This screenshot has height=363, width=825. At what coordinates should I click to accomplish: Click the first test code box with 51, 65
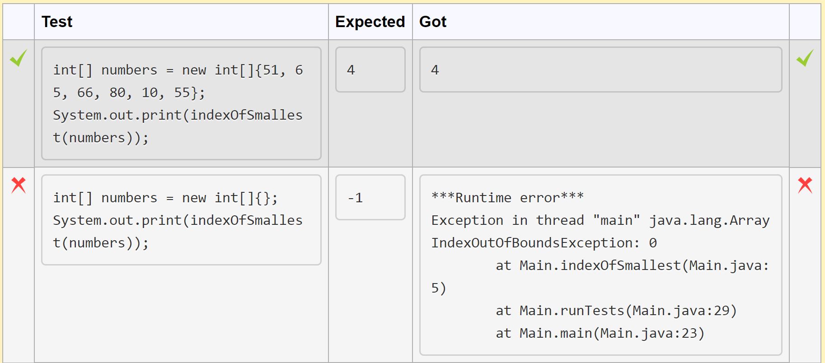pyautogui.click(x=181, y=103)
